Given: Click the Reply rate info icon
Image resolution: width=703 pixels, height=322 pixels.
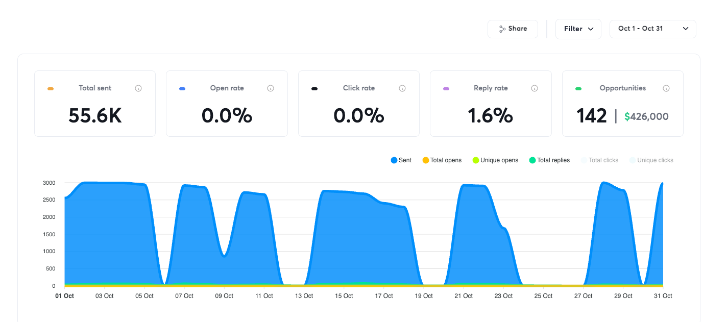Looking at the screenshot, I should click(535, 88).
